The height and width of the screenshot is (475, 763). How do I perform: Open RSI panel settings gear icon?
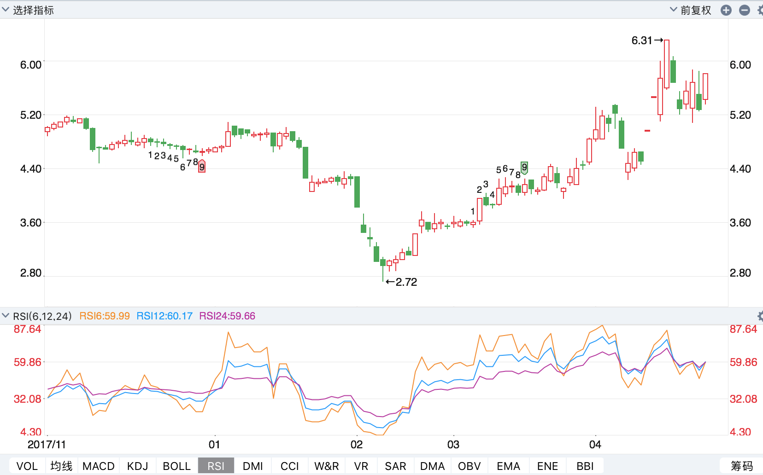[760, 316]
